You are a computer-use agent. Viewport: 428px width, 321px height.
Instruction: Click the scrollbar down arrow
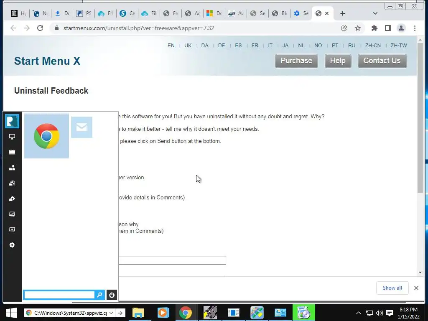420,273
